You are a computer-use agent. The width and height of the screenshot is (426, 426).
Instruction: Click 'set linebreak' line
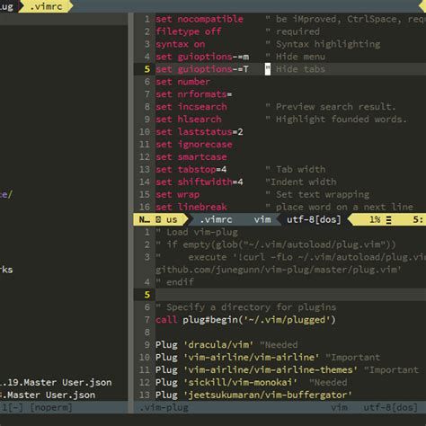pyautogui.click(x=191, y=207)
